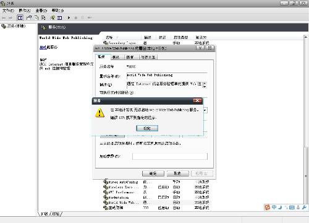Open the 文件 menu
This screenshot has height=223, width=309.
pyautogui.click(x=8, y=11)
